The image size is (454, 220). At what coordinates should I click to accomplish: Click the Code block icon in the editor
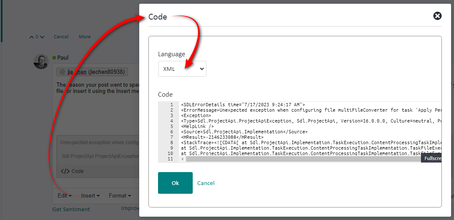coord(65,171)
